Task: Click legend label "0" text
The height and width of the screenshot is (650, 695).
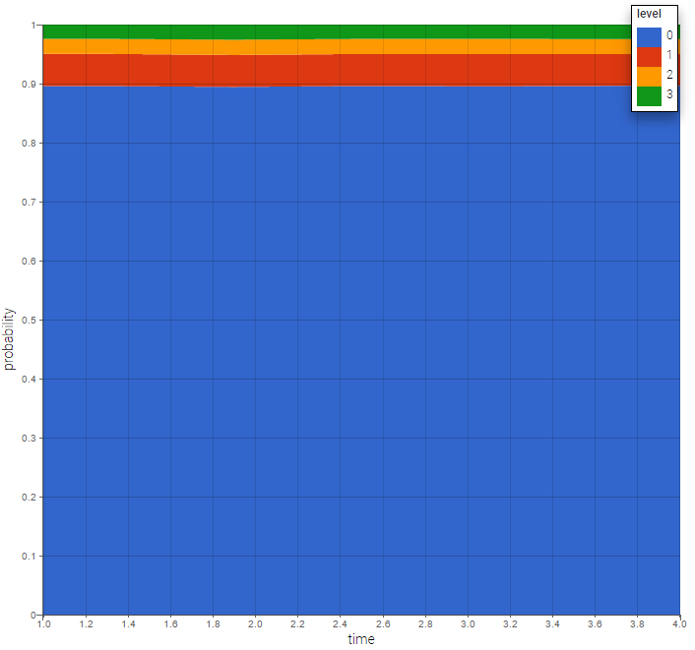Action: [669, 35]
